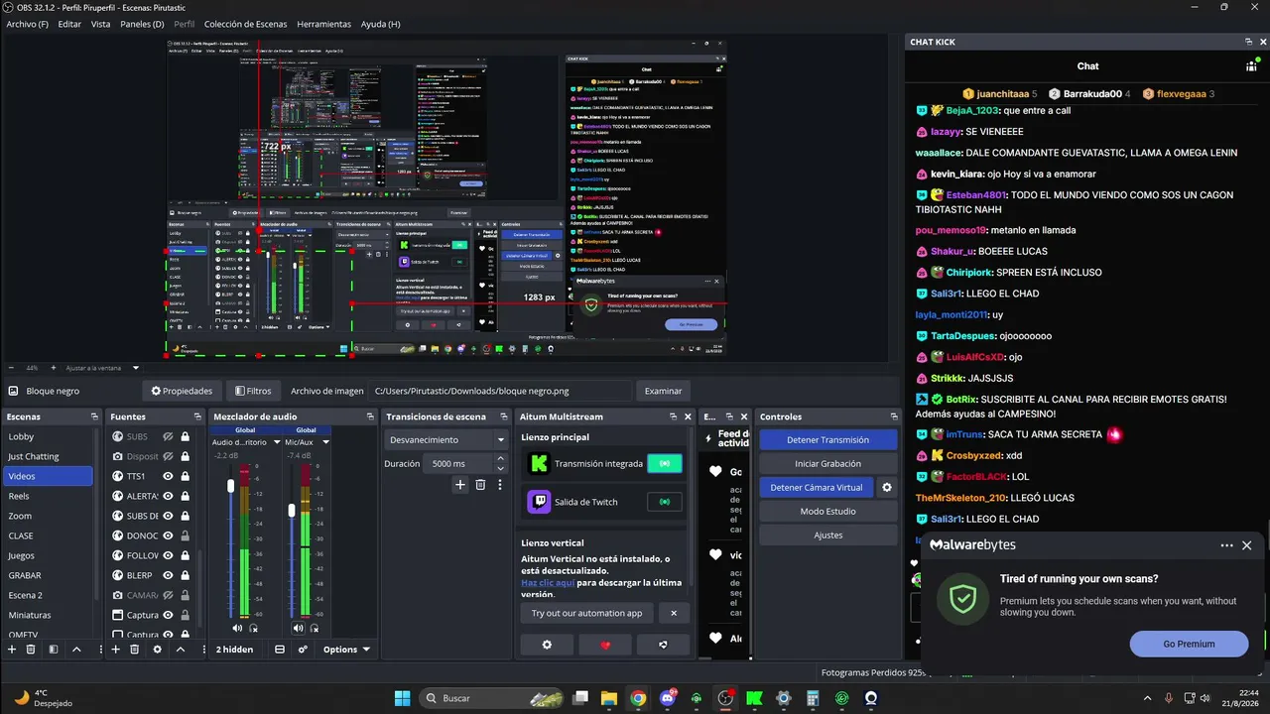Adjust the Audio del escritorio volume fader
The image size is (1270, 714).
pyautogui.click(x=231, y=486)
